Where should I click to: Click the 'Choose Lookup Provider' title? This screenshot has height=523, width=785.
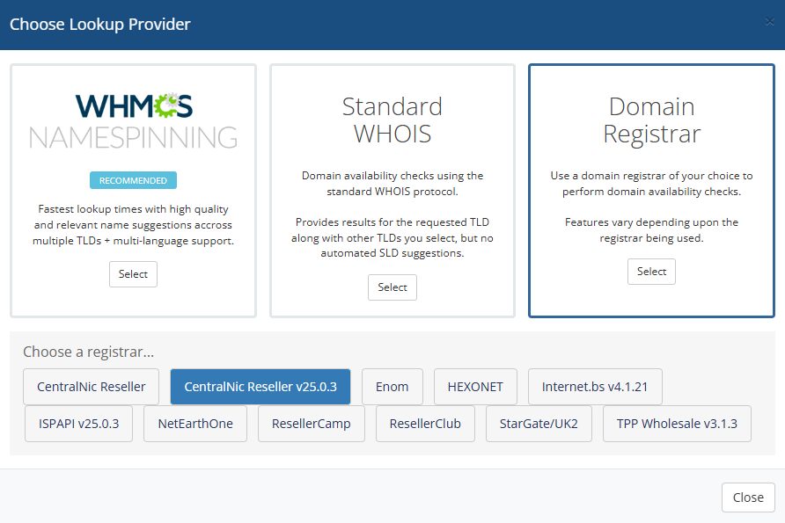100,24
